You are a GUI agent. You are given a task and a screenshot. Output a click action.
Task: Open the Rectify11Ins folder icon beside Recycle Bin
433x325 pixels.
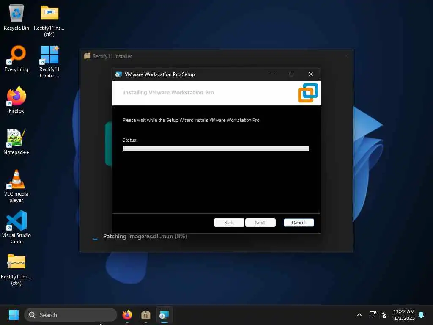(x=49, y=20)
